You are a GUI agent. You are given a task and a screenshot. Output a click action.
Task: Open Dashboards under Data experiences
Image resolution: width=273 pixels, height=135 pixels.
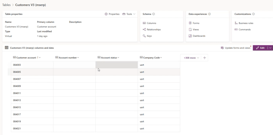(199, 36)
